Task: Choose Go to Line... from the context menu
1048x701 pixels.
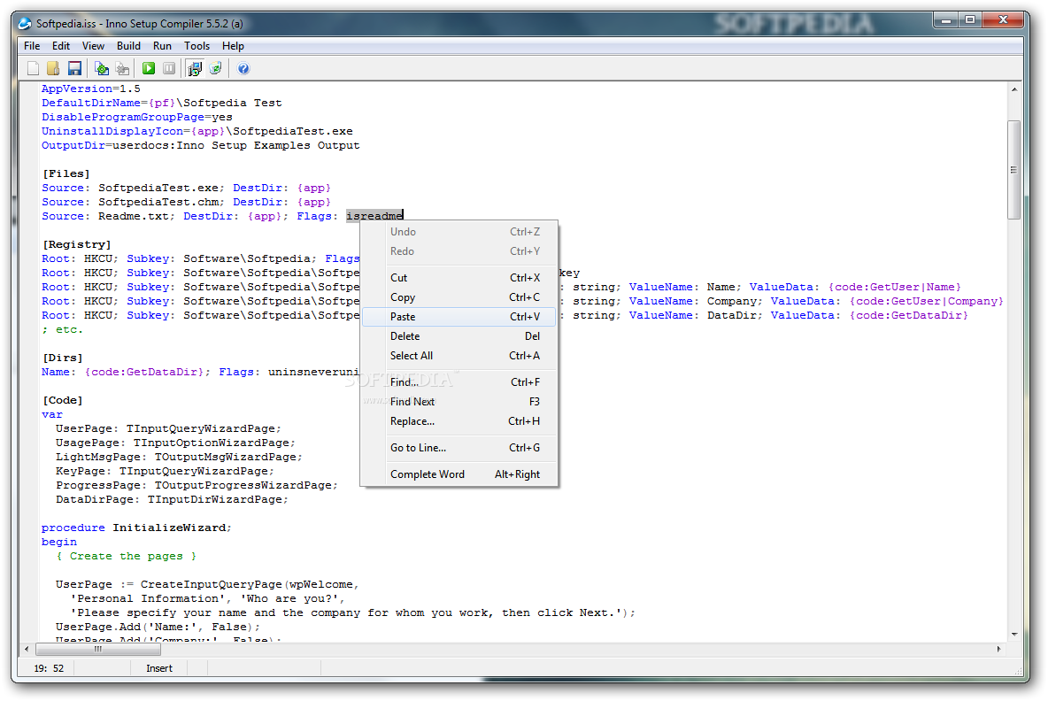Action: tap(458, 448)
